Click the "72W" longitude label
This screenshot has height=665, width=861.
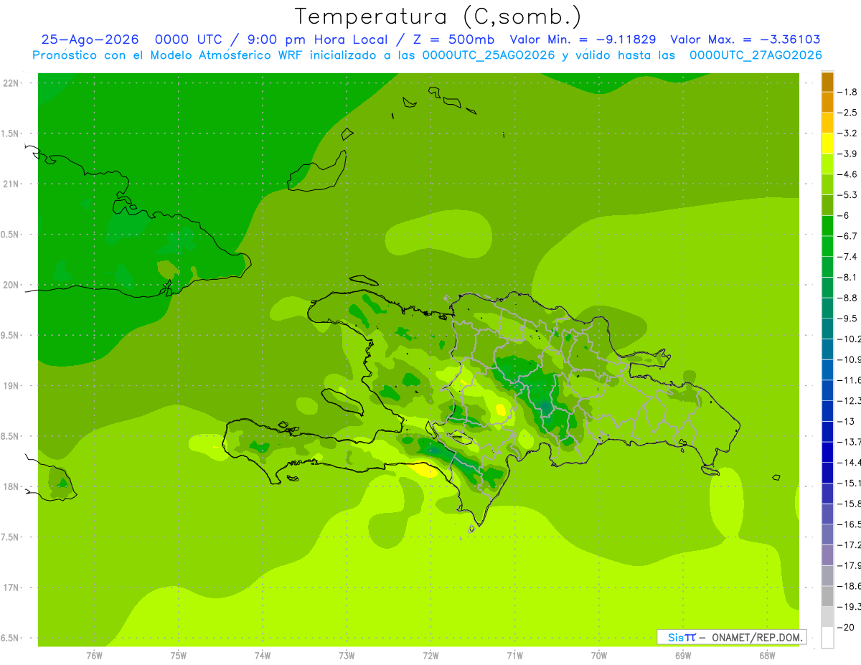click(x=430, y=655)
